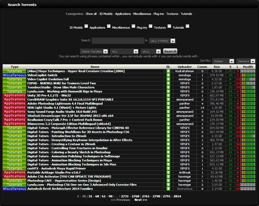Open Lynda.com Photoshop CS6 One-on-One 3 Advanced
This screenshot has height=206, width=259.
pyautogui.click(x=82, y=185)
